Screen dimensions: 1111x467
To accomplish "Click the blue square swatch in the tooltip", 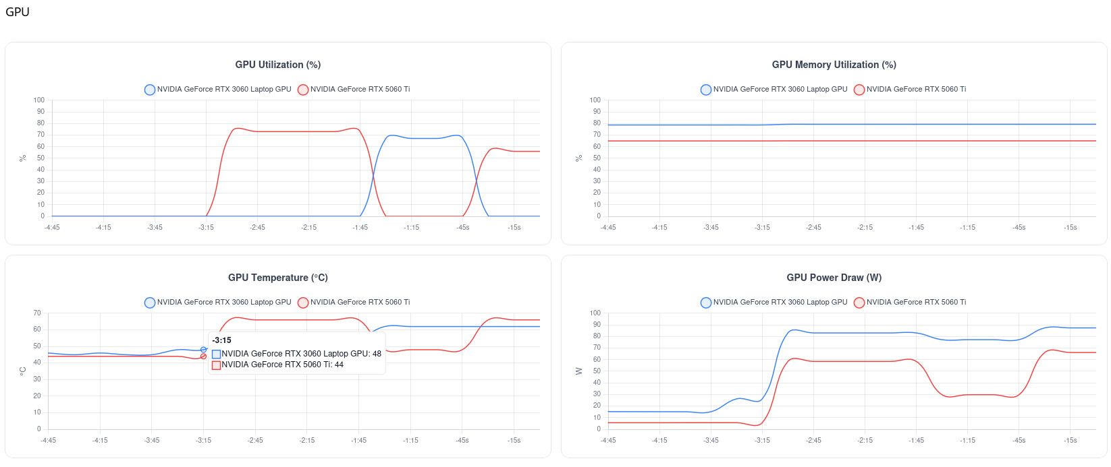I will pyautogui.click(x=216, y=354).
